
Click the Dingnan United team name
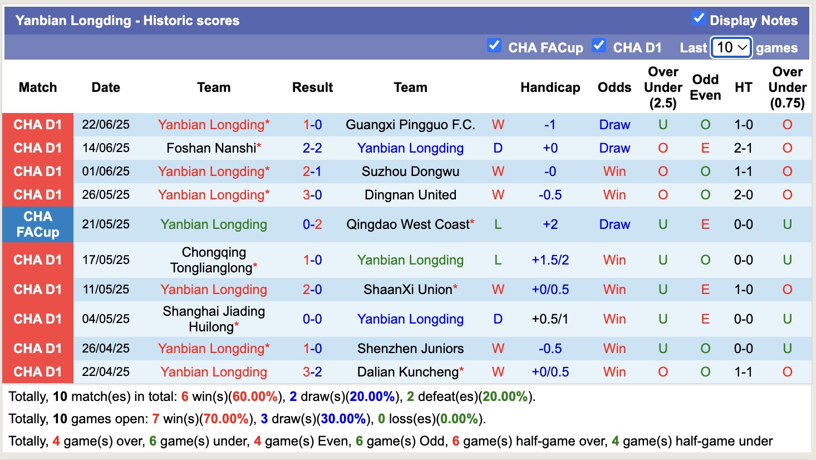[x=410, y=195]
